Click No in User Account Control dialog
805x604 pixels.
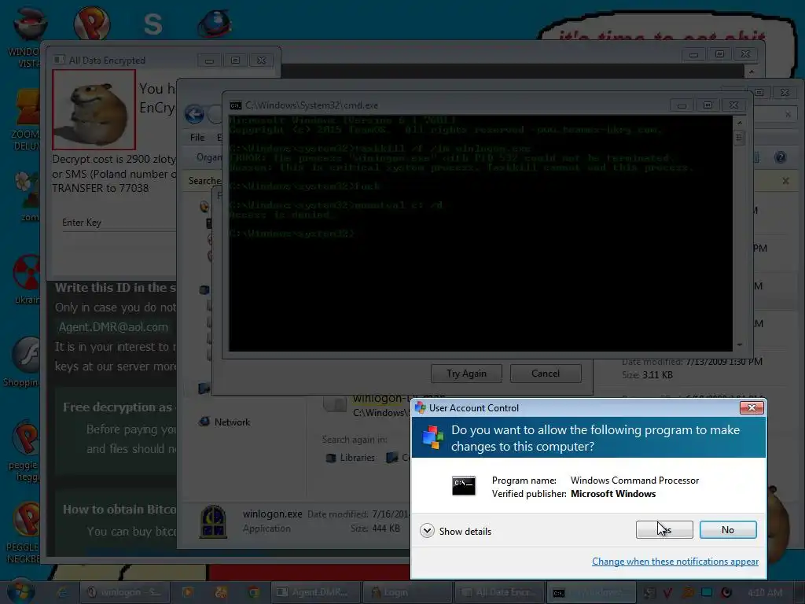tap(727, 529)
